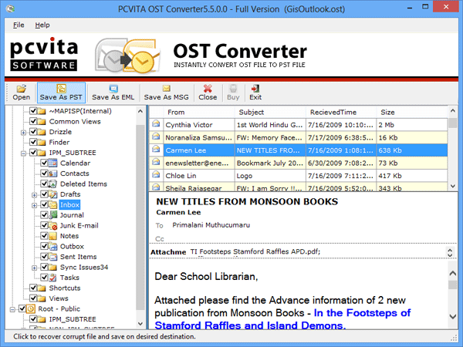The width and height of the screenshot is (463, 347).
Task: Click the Save As EML icon
Action: tap(113, 89)
